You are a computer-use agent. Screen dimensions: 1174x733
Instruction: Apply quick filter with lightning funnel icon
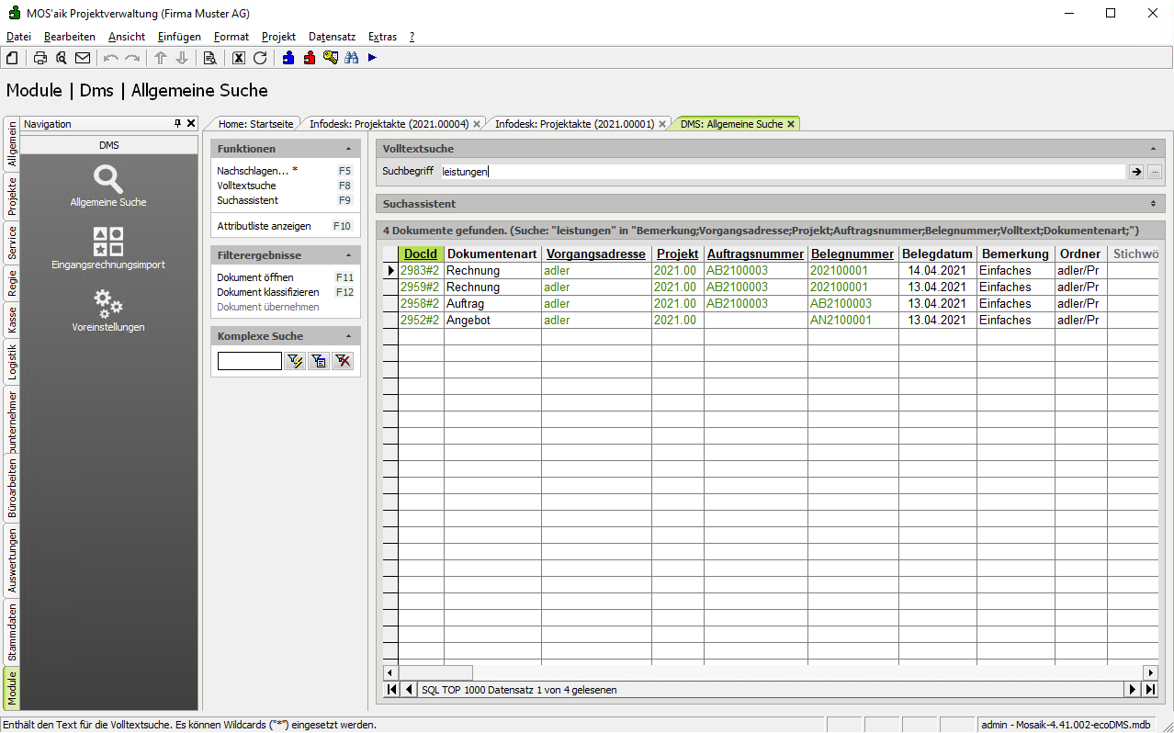tap(295, 362)
